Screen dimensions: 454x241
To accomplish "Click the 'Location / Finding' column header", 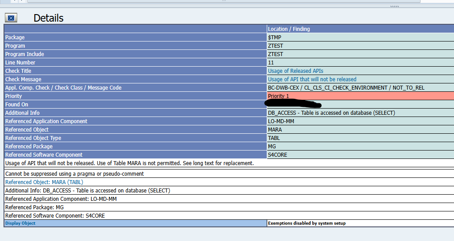I will [x=289, y=29].
